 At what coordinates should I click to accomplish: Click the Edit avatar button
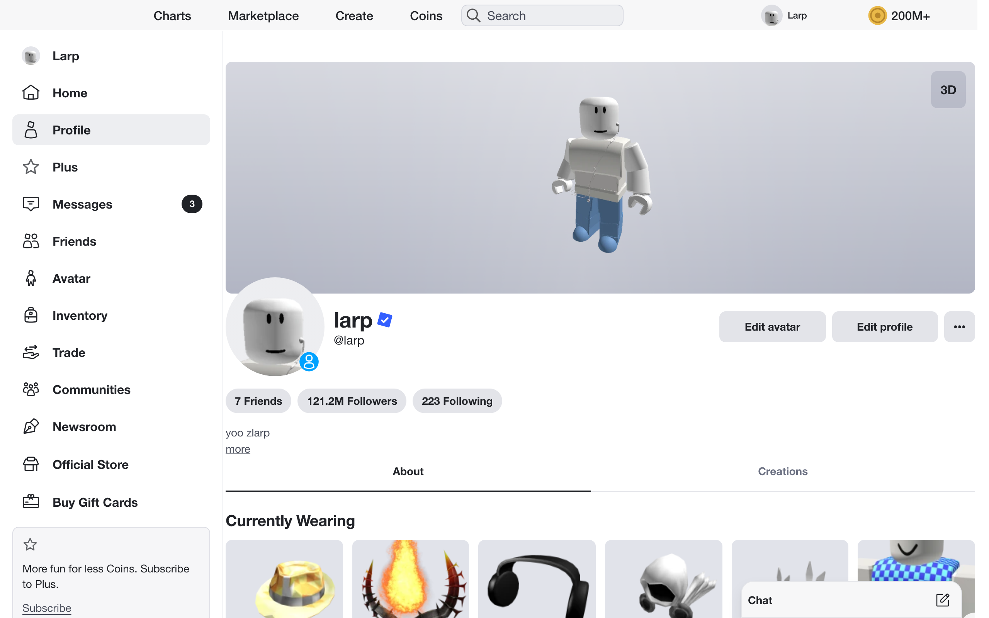[772, 327]
